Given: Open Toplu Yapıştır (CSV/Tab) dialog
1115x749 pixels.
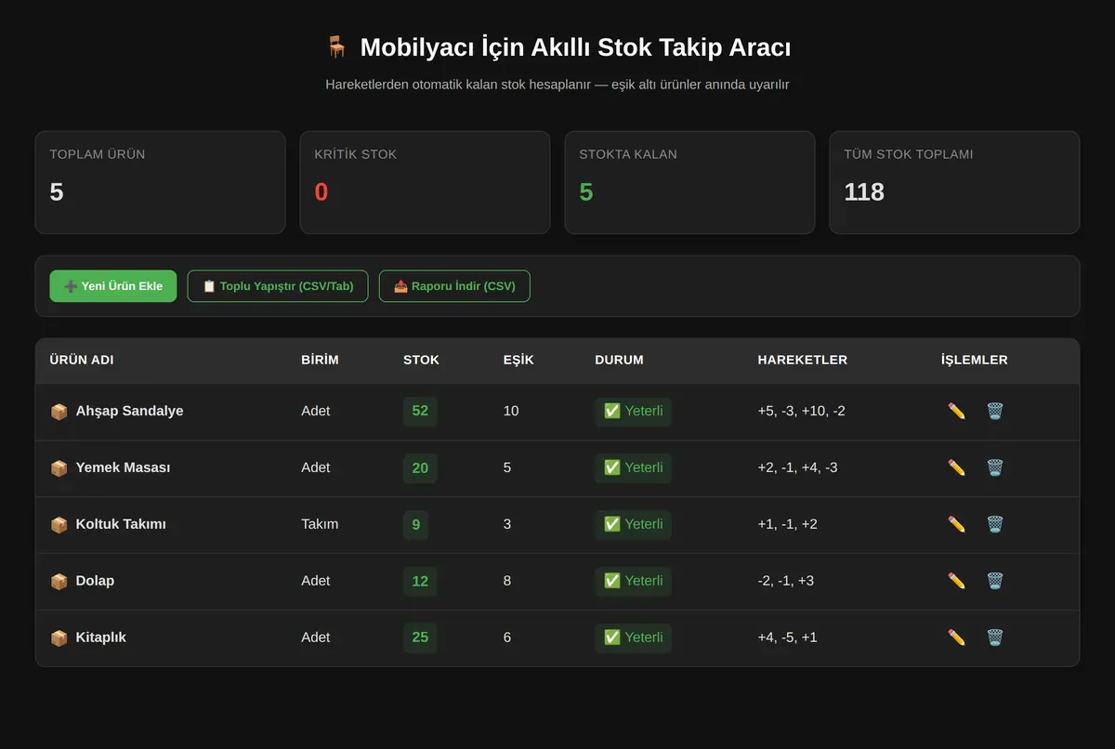Looking at the screenshot, I should [278, 286].
